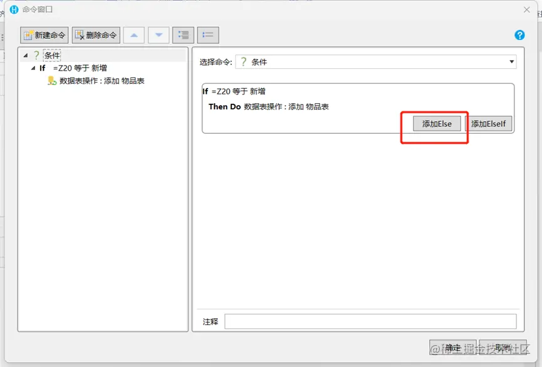Select the 条件 tree item

[52, 55]
